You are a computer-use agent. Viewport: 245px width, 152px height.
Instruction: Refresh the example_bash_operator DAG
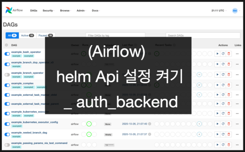(223, 54)
